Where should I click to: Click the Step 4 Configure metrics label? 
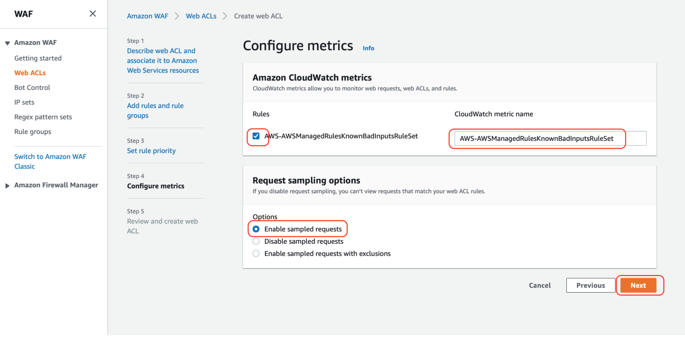[156, 186]
